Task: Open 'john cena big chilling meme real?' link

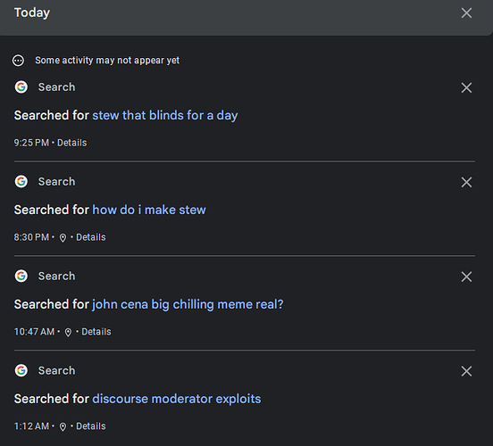Action: point(188,305)
